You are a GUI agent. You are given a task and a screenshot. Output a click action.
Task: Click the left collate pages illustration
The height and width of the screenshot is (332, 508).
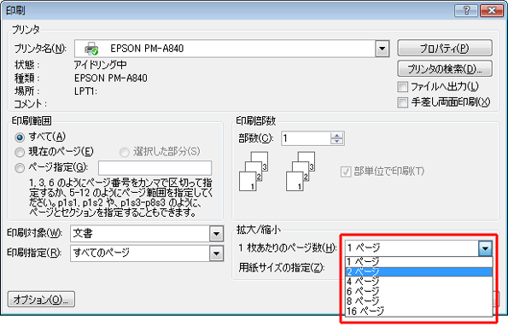[x=254, y=171]
